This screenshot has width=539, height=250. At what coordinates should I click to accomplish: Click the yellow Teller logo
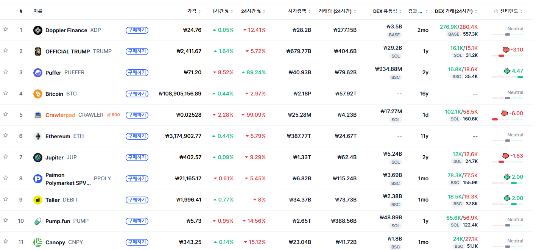(38, 200)
